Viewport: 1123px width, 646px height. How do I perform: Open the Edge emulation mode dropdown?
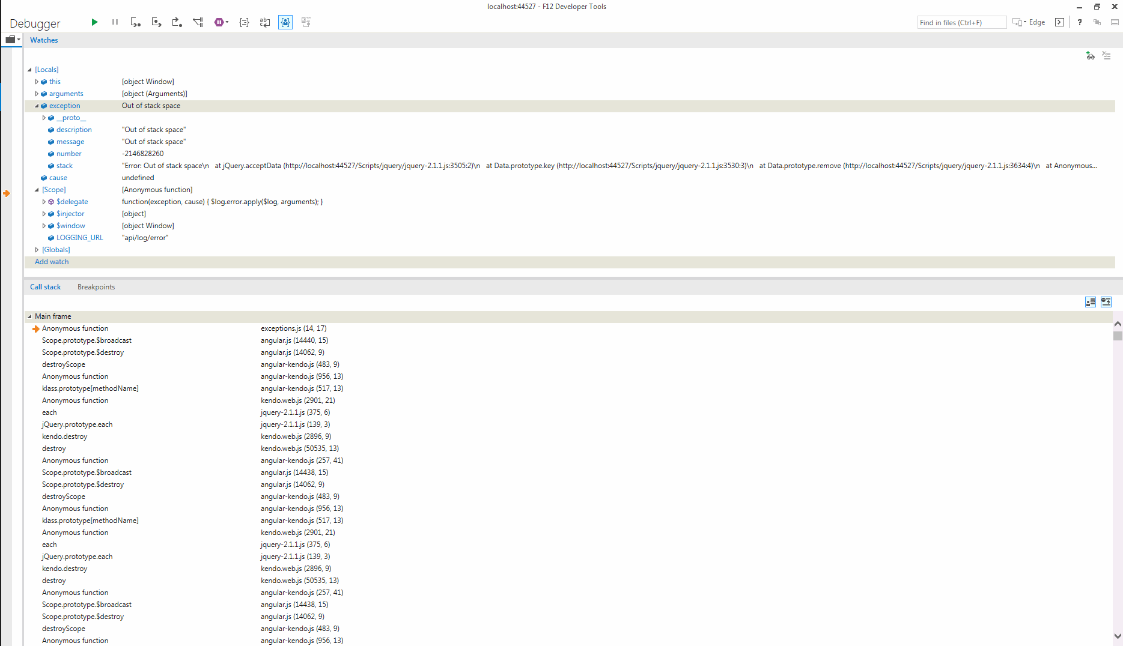point(1029,22)
